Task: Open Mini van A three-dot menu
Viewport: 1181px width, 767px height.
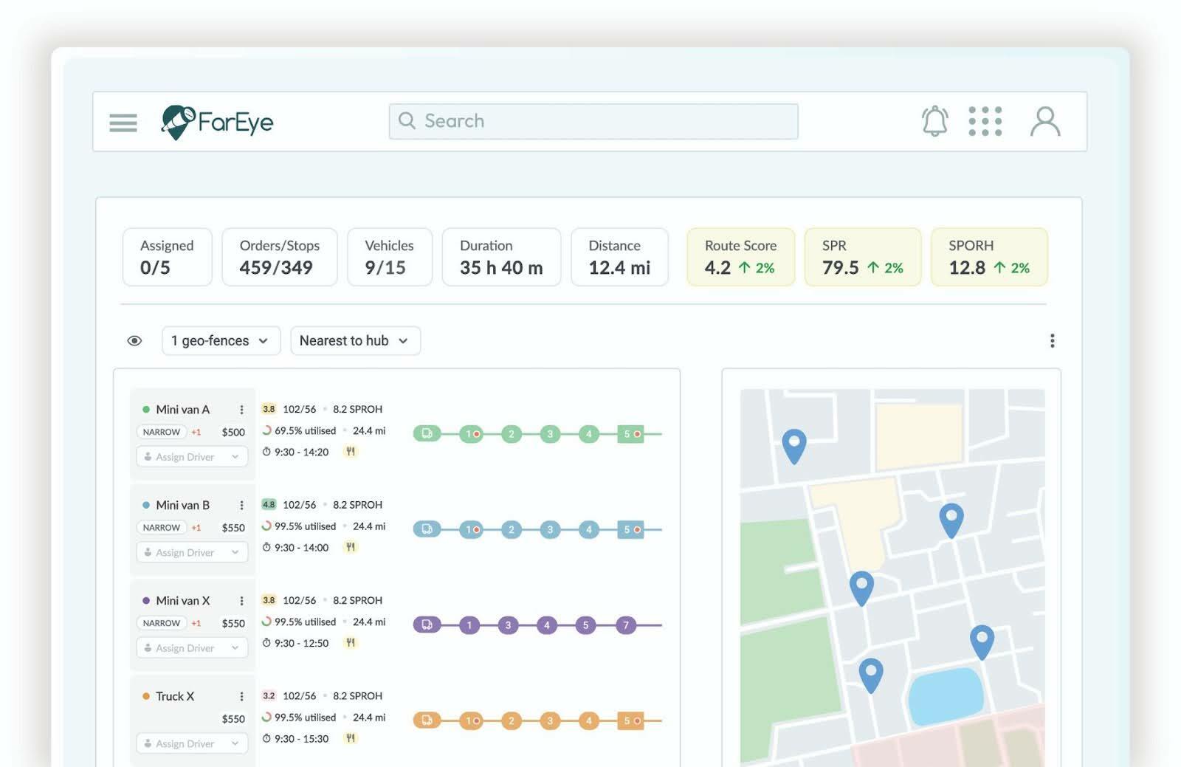Action: [x=241, y=410]
